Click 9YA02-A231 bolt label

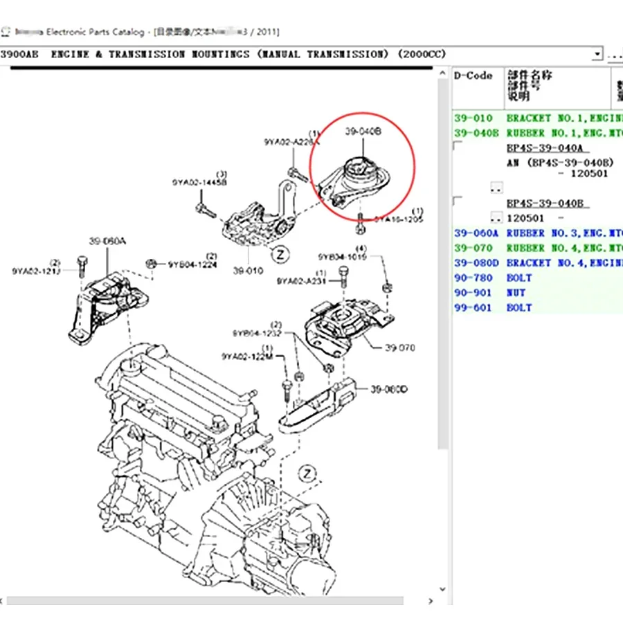click(x=301, y=281)
